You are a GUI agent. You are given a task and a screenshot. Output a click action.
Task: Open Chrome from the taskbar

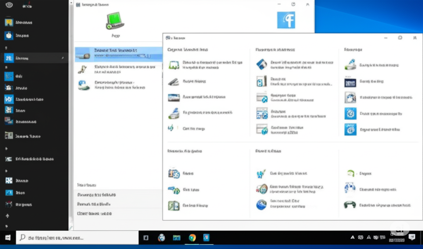[x=192, y=238]
